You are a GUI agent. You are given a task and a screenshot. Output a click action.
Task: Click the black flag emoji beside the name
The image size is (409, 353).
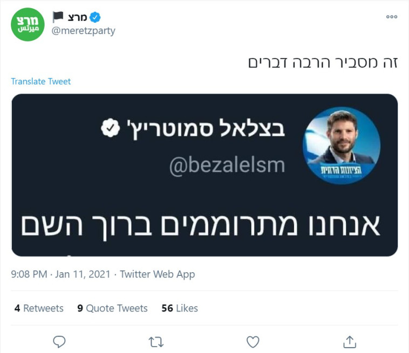coord(58,17)
